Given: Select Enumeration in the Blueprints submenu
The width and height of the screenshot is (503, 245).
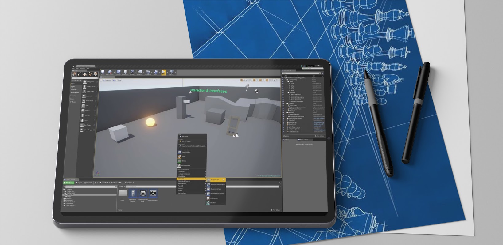Looking at the screenshot, I should [x=216, y=198].
